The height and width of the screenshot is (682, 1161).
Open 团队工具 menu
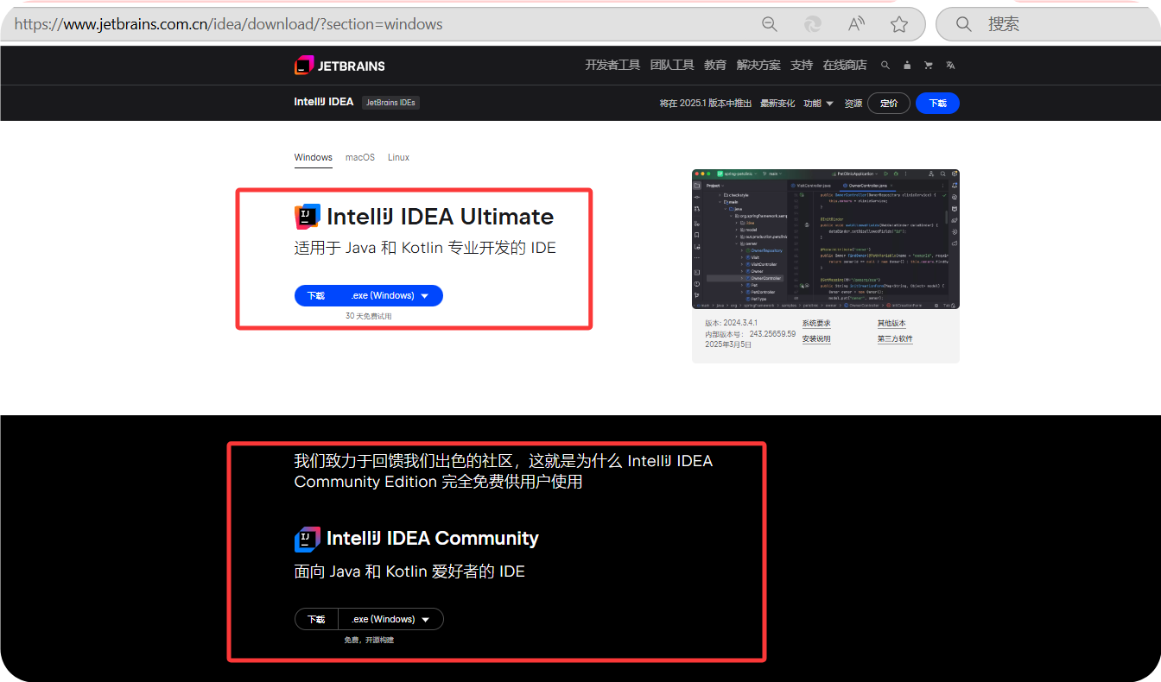(x=672, y=66)
